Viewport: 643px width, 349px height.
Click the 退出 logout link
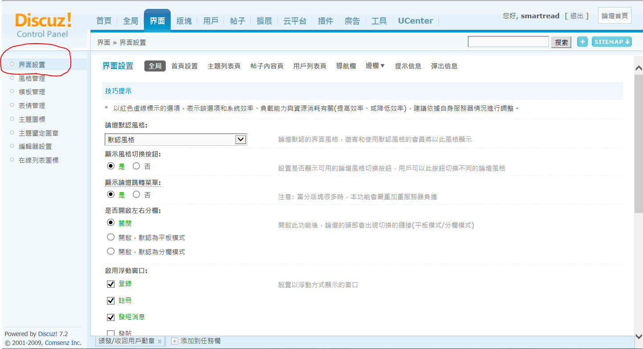(x=577, y=16)
